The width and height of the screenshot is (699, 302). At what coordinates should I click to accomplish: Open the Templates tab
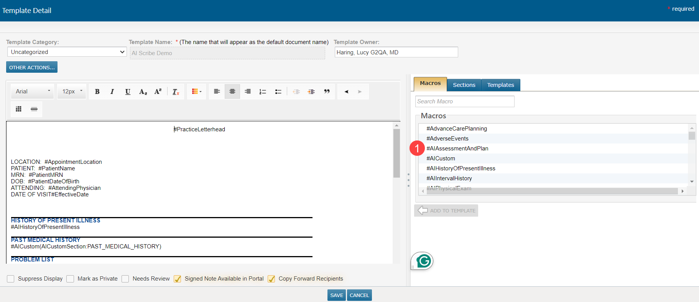tap(500, 85)
